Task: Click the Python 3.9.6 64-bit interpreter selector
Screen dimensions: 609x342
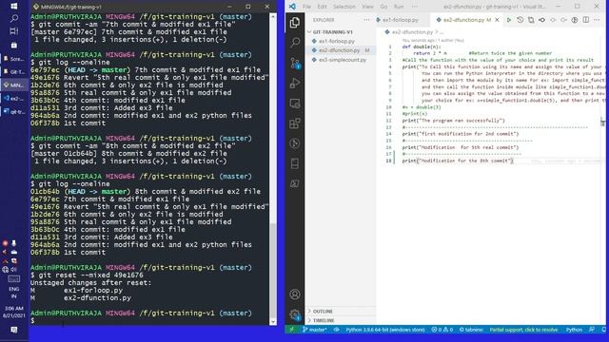Action: click(x=384, y=330)
